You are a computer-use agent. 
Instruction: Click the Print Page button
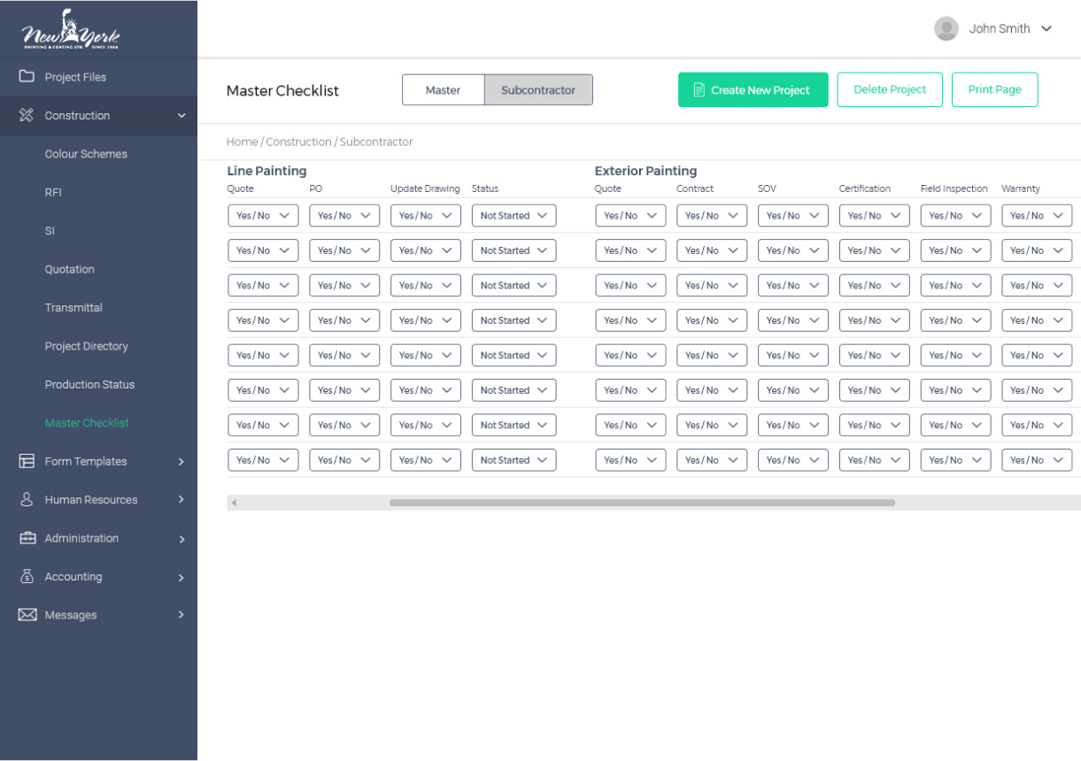coord(994,89)
